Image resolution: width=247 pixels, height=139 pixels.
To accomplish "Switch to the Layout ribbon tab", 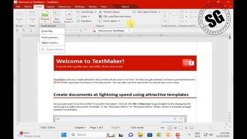I will (x=50, y=7).
